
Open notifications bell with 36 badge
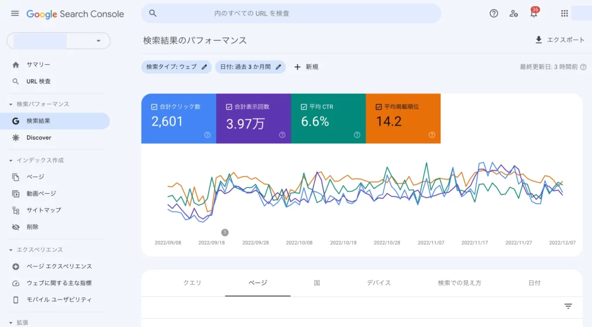coord(534,13)
